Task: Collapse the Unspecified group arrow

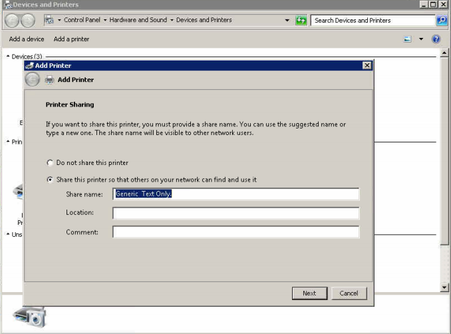Action: [x=8, y=234]
